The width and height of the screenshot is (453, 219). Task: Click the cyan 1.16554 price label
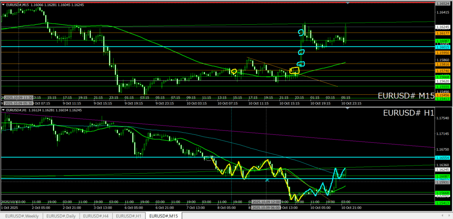[x=442, y=157]
